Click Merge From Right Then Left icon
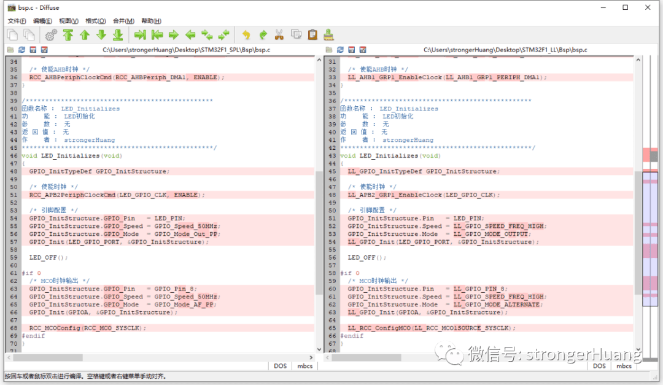The height and width of the screenshot is (385, 663). pyautogui.click(x=223, y=34)
